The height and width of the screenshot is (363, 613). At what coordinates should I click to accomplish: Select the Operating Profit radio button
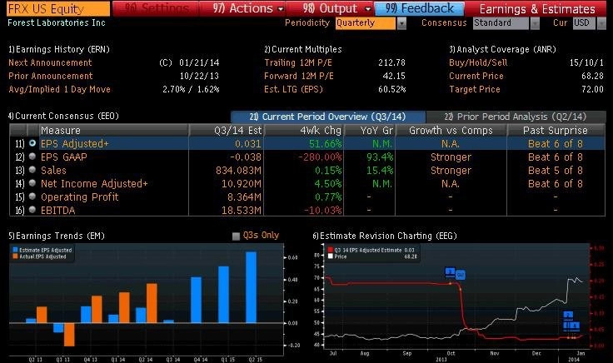coord(32,196)
